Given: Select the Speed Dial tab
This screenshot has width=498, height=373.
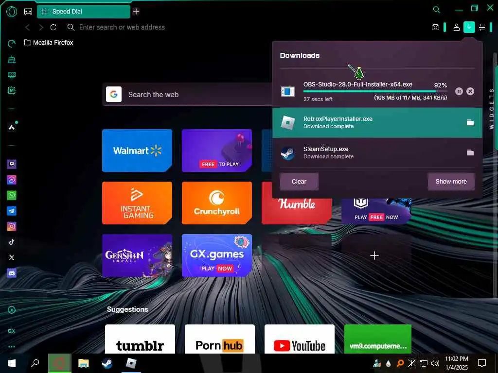Looking at the screenshot, I should [84, 12].
